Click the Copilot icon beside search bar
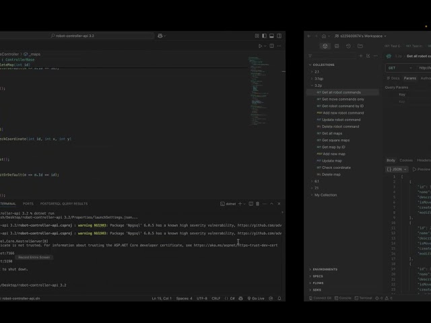This screenshot has width=431, height=323. pyautogui.click(x=160, y=36)
